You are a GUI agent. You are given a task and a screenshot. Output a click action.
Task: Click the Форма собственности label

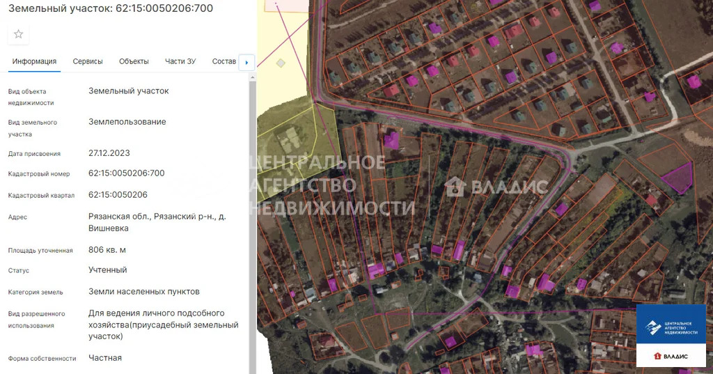click(x=42, y=359)
